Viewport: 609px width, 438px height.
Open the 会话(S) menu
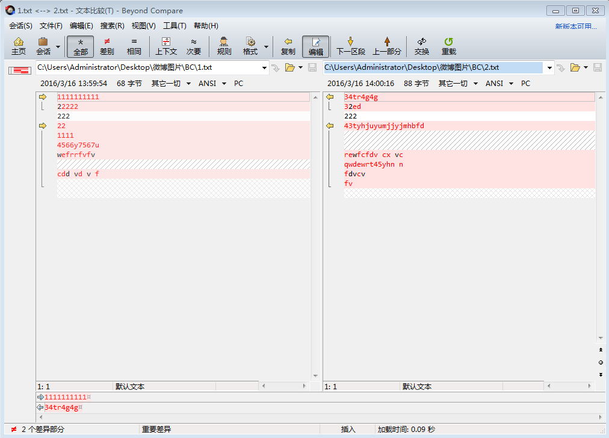[x=20, y=26]
